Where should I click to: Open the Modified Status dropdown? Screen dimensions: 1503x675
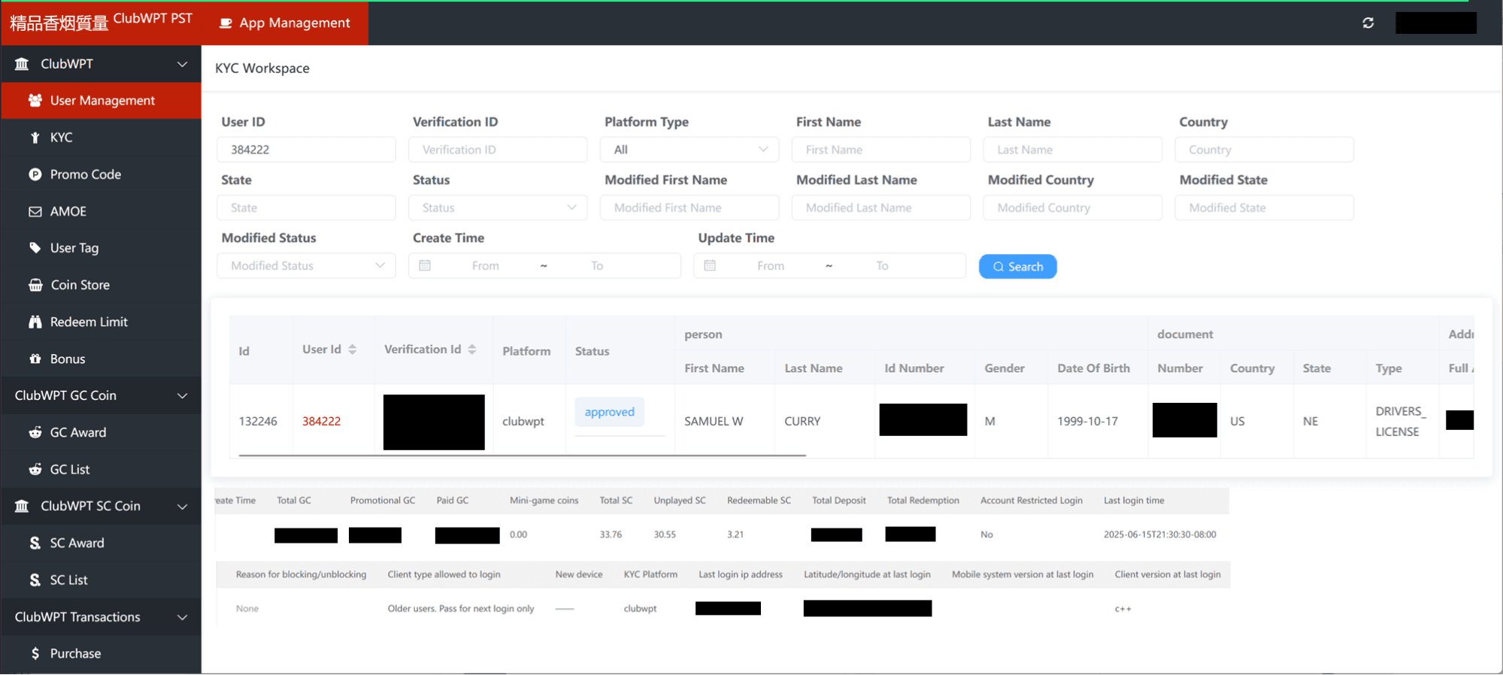[306, 265]
